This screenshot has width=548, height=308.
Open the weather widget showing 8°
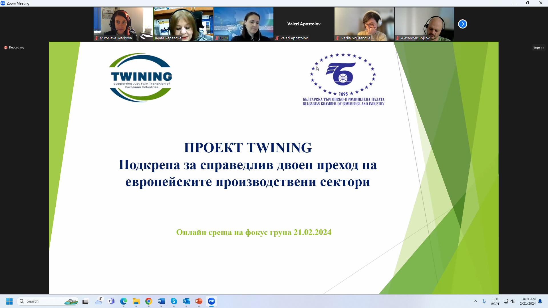pos(99,301)
